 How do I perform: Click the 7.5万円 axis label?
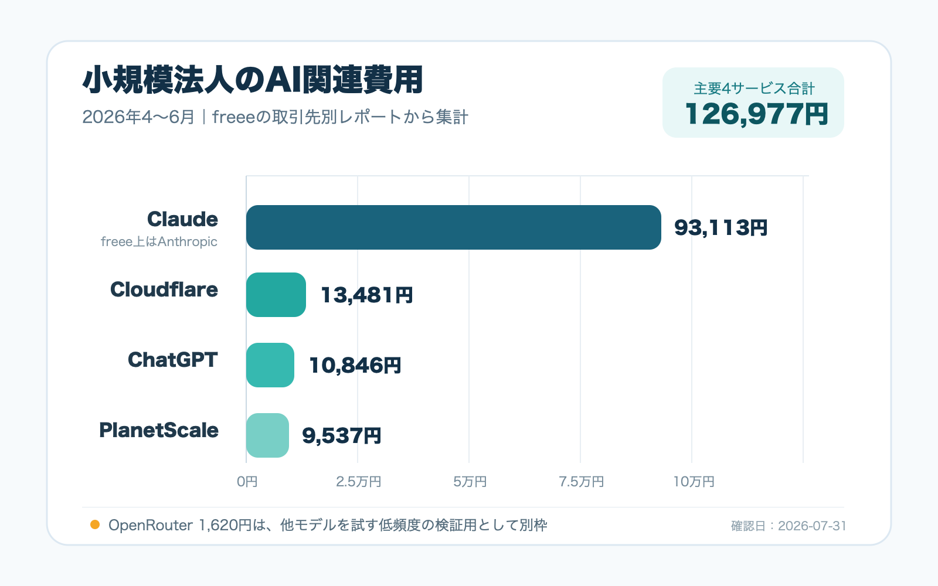click(x=581, y=482)
